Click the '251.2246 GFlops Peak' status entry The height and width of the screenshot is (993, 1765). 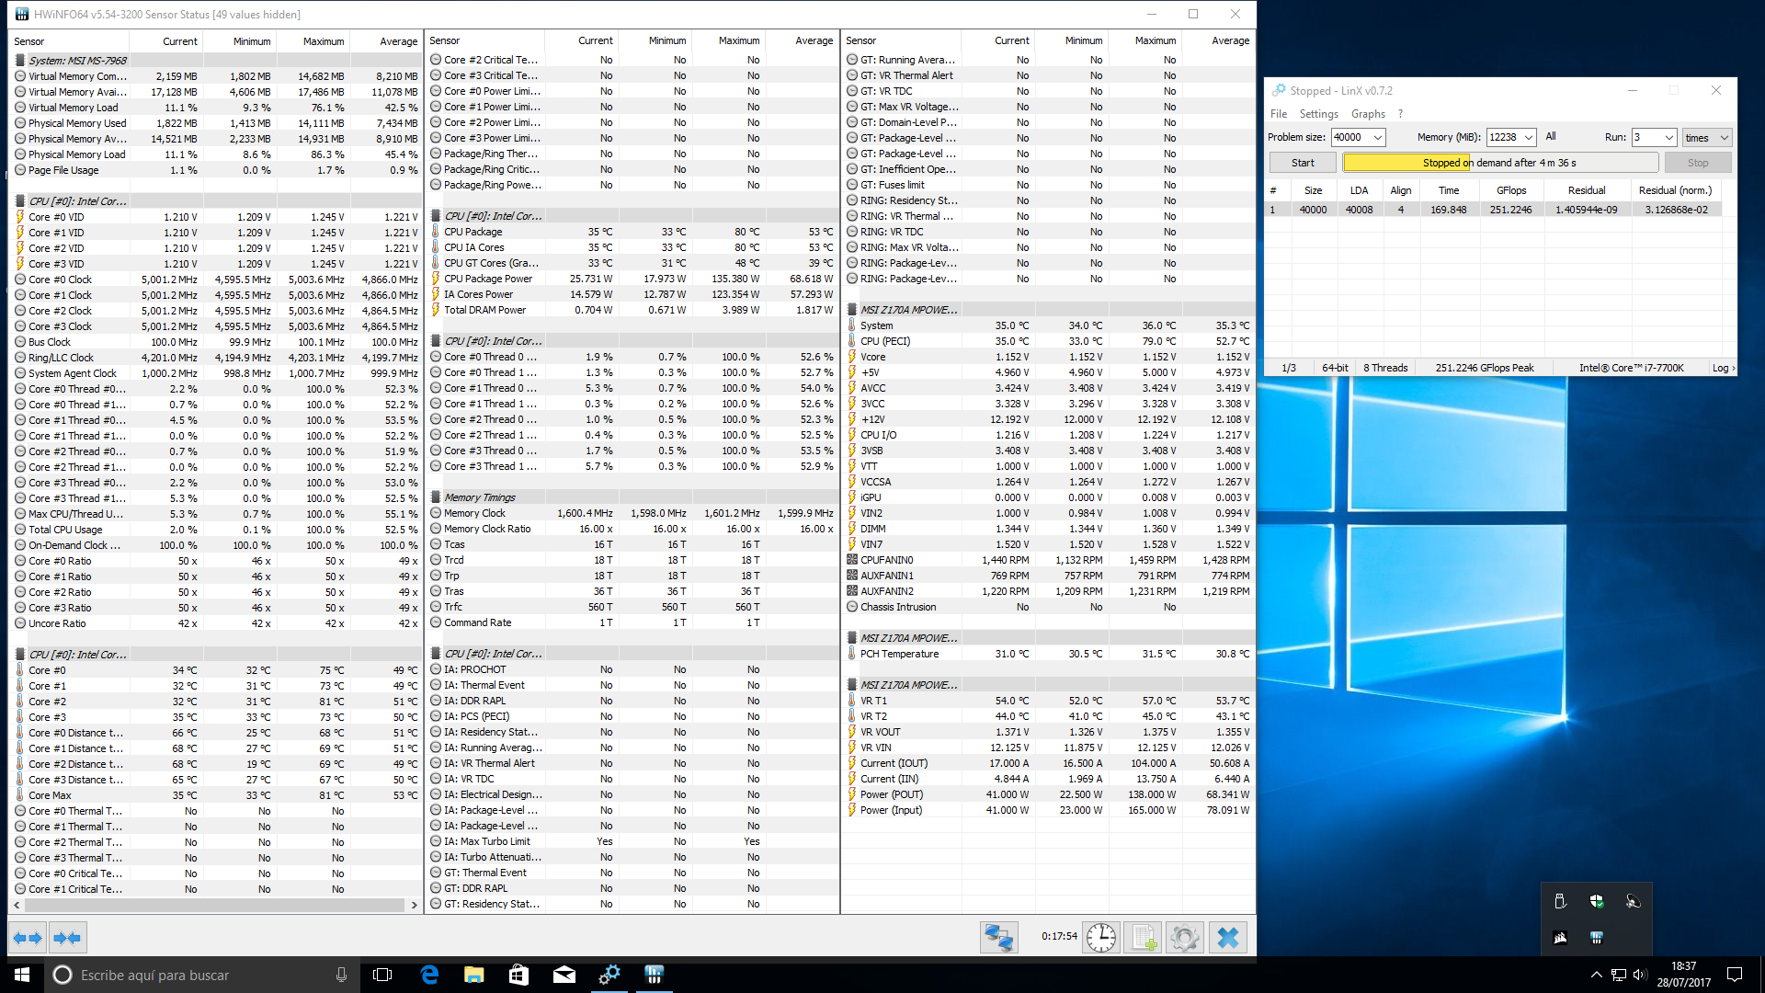(x=1485, y=368)
